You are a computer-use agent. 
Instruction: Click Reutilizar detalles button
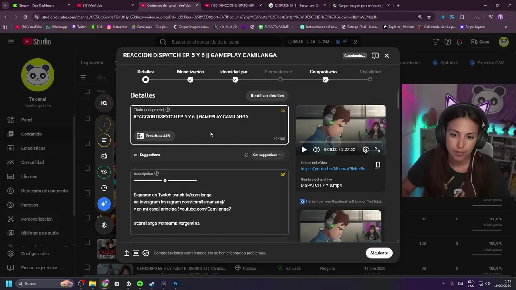(267, 96)
